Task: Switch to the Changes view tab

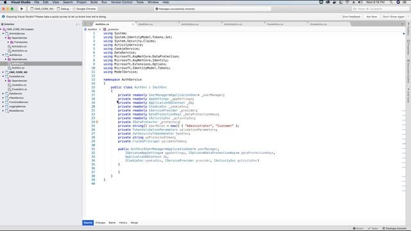Action: (x=100, y=223)
